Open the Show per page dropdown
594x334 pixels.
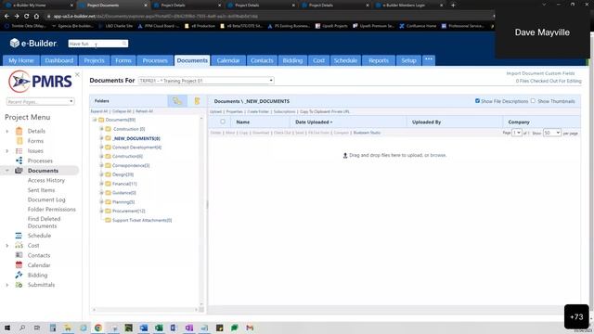(552, 133)
